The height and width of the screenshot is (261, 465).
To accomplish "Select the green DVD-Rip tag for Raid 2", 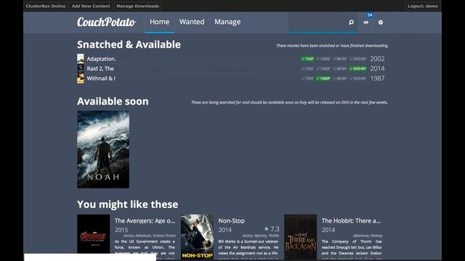I will point(358,69).
